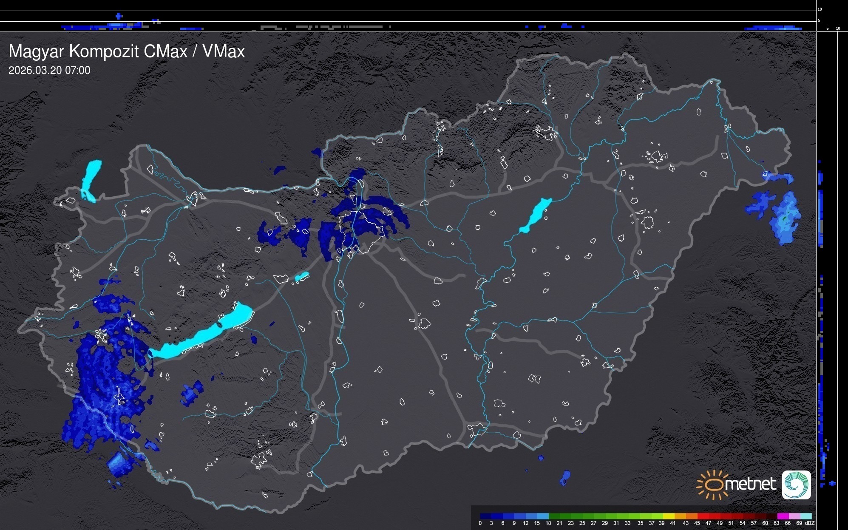The image size is (848, 530).
Task: Select the dark navy 0 dBZ swatch
Action: (486, 516)
